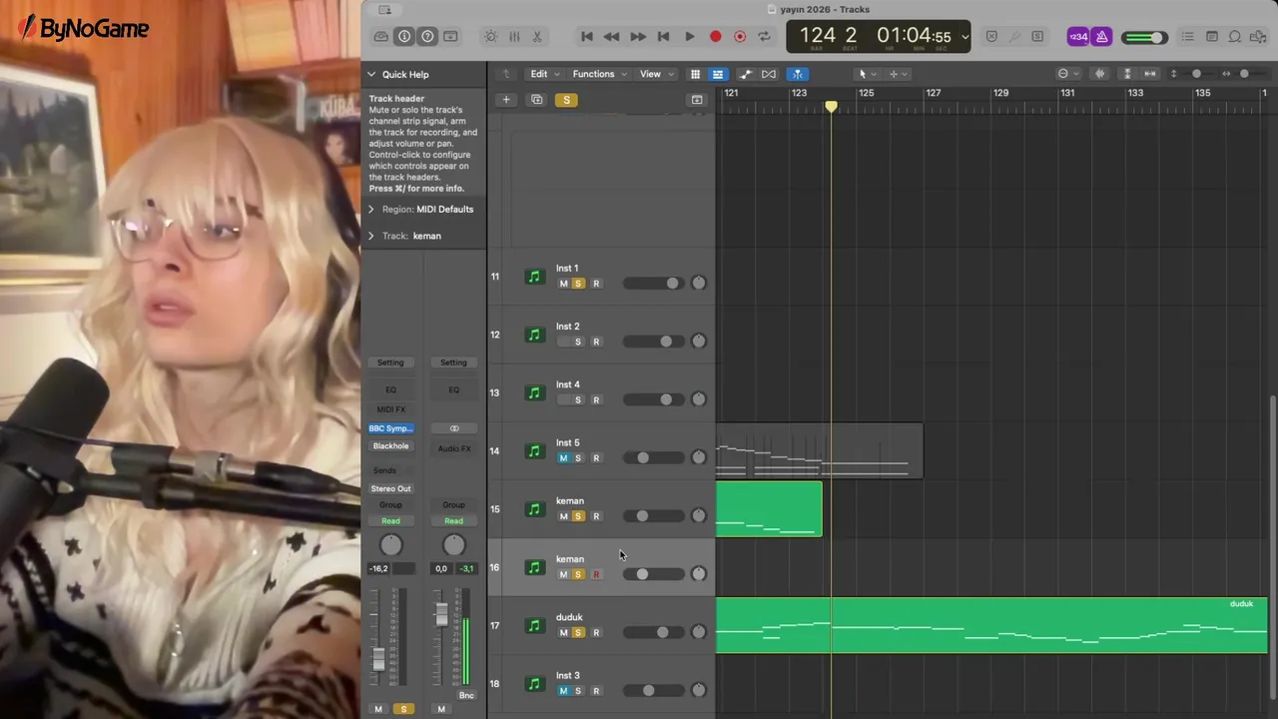
Task: Open Smart Controls dial icon
Action: pyautogui.click(x=490, y=36)
